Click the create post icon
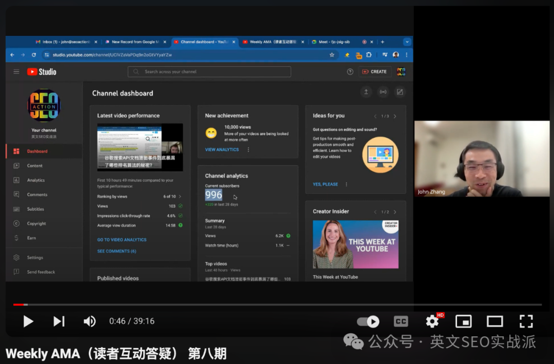Viewport: 554px width, 364px height. tap(400, 92)
